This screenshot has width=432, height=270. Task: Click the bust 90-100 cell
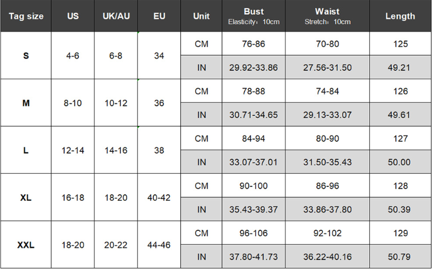pyautogui.click(x=253, y=186)
